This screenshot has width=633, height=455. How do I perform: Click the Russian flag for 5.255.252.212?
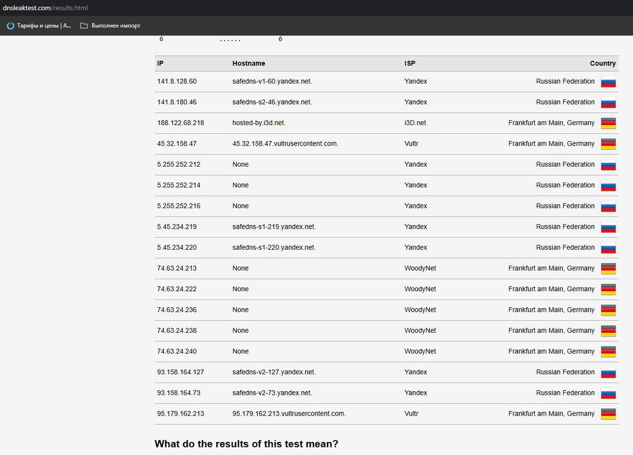pyautogui.click(x=609, y=165)
